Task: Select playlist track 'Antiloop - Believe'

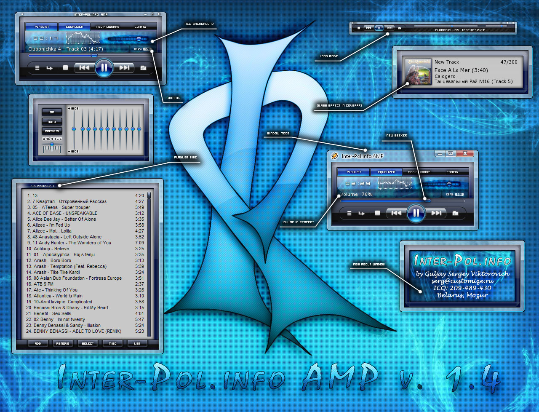Action: [x=85, y=249]
